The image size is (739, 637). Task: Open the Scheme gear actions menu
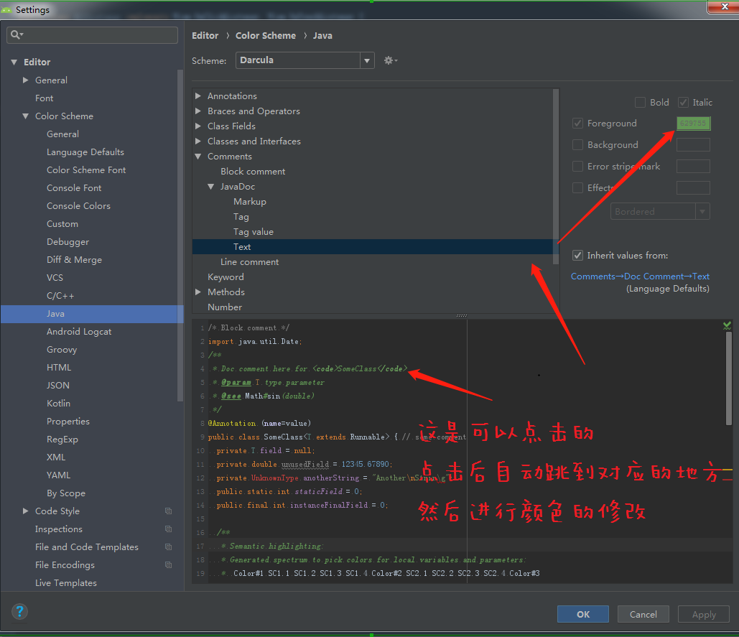click(390, 61)
